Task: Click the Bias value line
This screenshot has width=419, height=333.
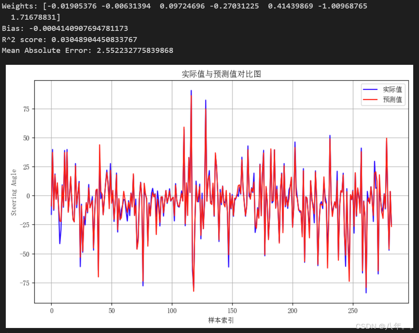Action: click(65, 28)
